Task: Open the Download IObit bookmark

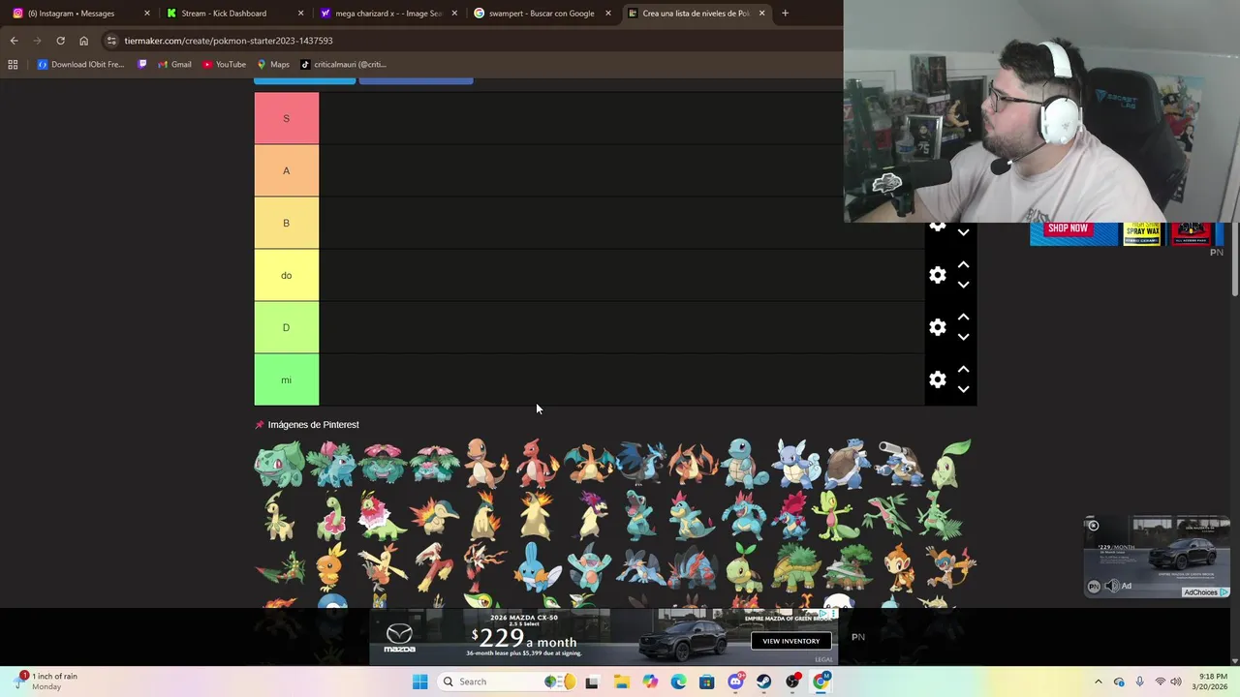Action: 81,65
